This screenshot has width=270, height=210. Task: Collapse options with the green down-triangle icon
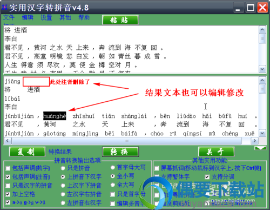pos(260,148)
